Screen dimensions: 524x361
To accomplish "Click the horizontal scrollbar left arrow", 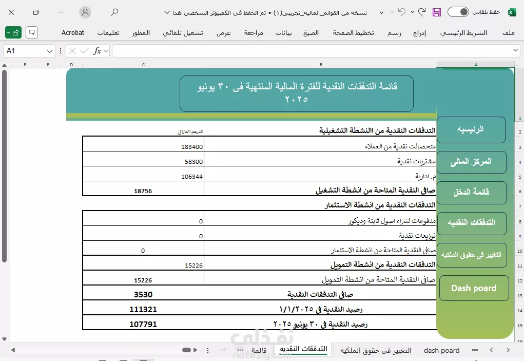I will 13,350.
